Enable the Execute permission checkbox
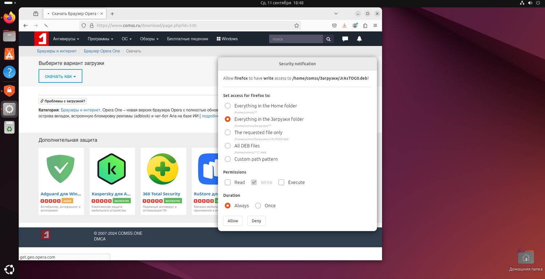Viewport: 545px width, 279px height. 281,182
